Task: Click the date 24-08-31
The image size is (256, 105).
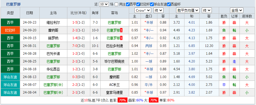Action: 30,46
